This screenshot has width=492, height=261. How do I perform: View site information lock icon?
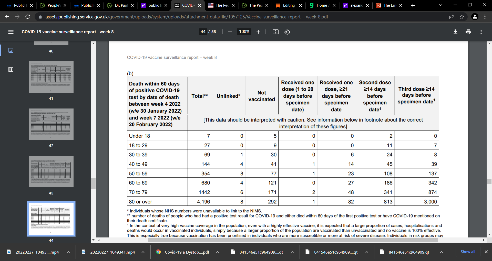coord(40,17)
